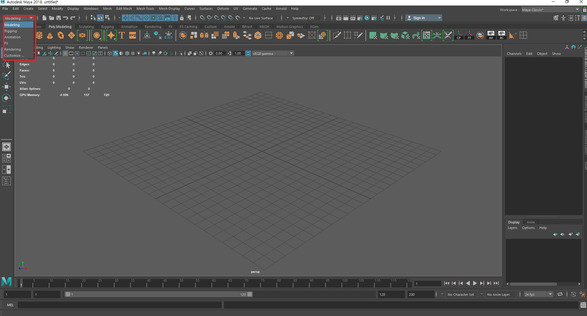Image resolution: width=587 pixels, height=316 pixels.
Task: Create polygon text with the T icon
Action: point(122,36)
